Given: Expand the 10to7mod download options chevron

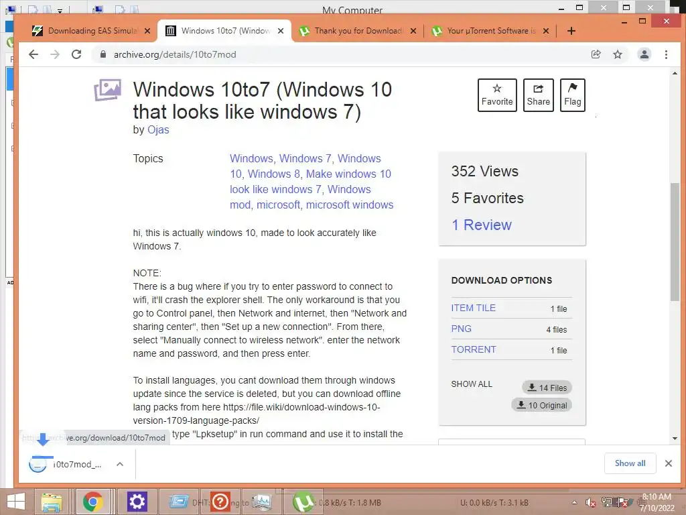Looking at the screenshot, I should (120, 464).
